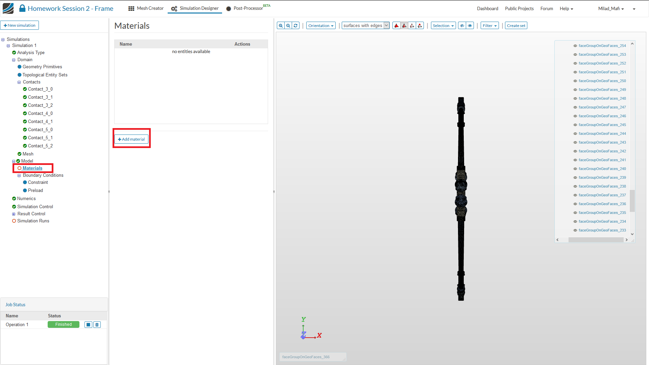
Task: Switch to the Mesh Creator tab
Action: [x=146, y=8]
